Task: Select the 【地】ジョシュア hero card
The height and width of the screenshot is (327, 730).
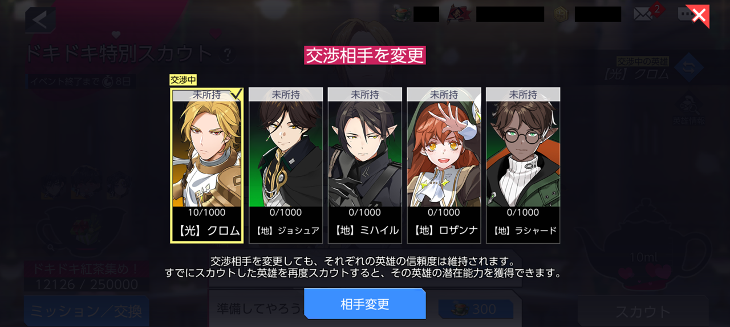Action: [x=286, y=165]
